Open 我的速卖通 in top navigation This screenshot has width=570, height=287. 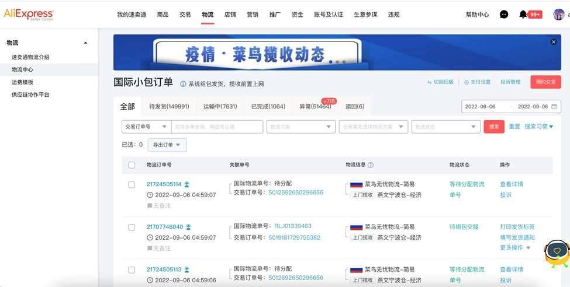[132, 15]
